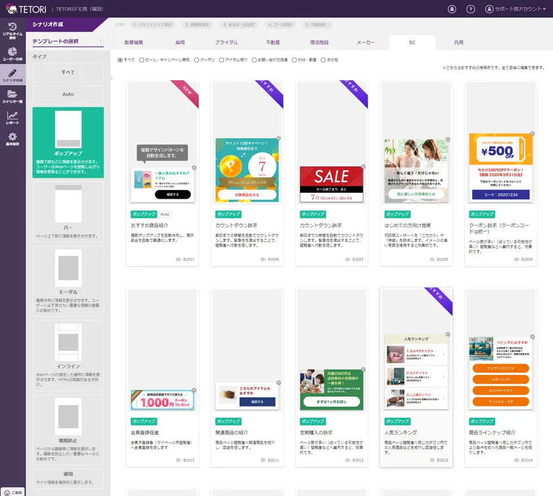553x496 pixels.
Task: Open the help question mark in header
Action: [471, 9]
